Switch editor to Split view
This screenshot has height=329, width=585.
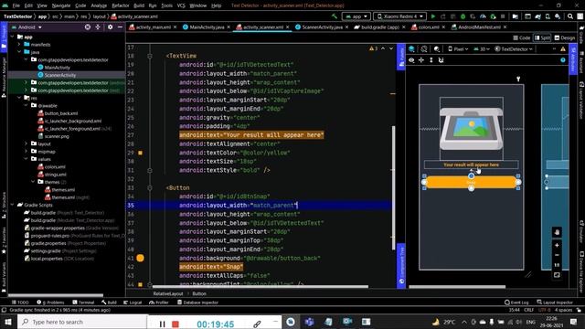point(542,37)
